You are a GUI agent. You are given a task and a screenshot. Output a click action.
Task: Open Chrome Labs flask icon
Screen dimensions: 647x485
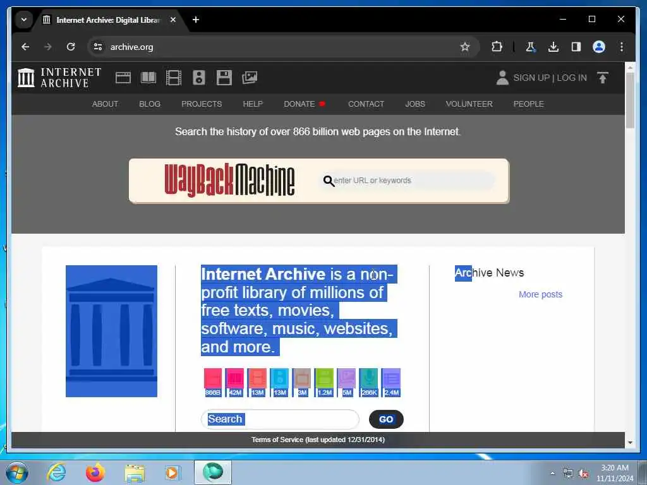click(531, 47)
